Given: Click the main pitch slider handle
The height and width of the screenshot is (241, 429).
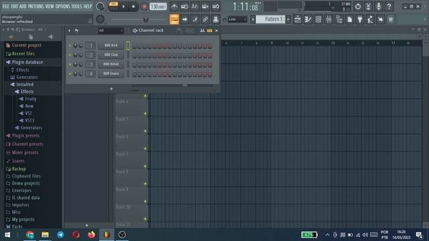Looking at the screenshot, I should (146, 19).
